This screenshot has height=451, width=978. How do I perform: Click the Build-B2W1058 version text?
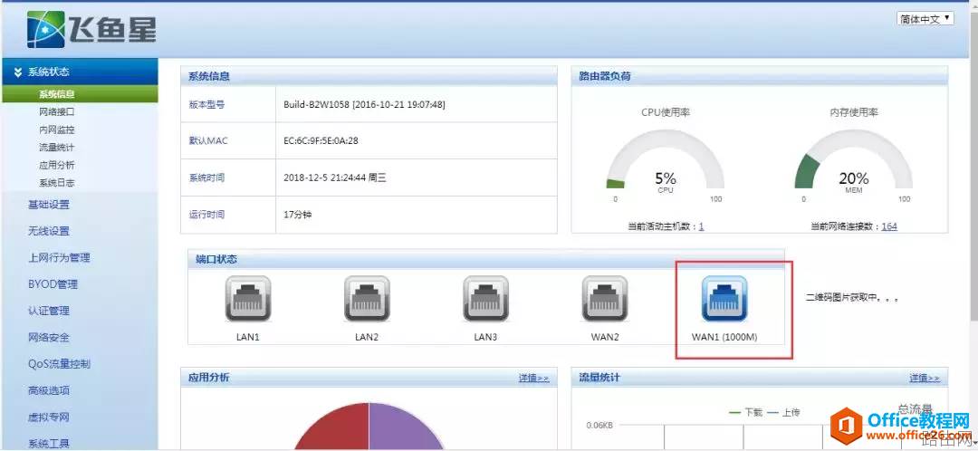[364, 104]
